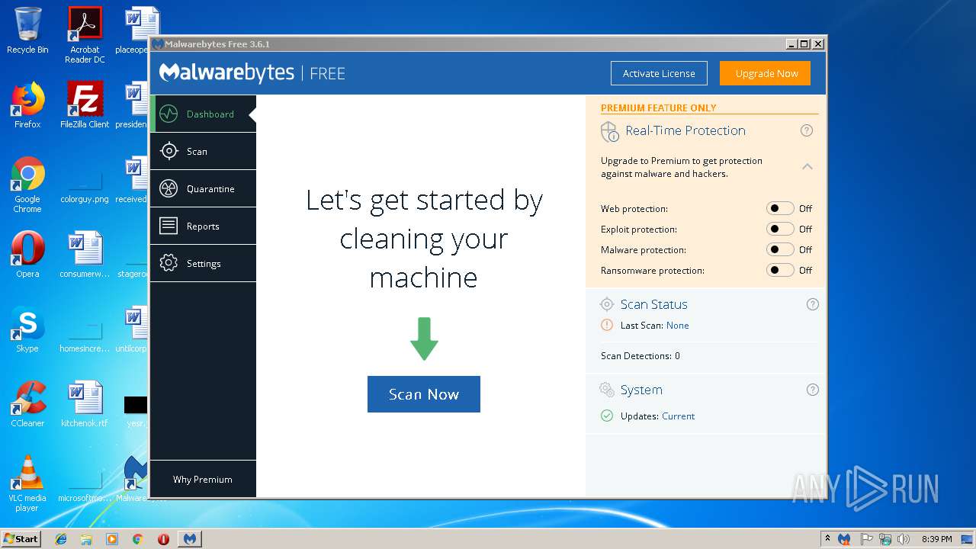This screenshot has height=549, width=976.
Task: Click the Why Premium sidebar entry
Action: pyautogui.click(x=203, y=480)
